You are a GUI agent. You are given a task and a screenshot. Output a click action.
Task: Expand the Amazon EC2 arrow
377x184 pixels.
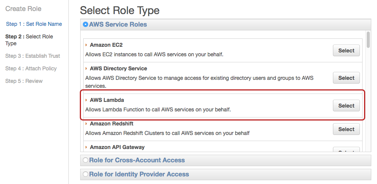pos(86,45)
